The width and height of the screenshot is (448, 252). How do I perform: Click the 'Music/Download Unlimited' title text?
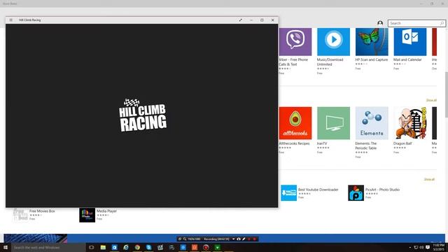(x=330, y=62)
